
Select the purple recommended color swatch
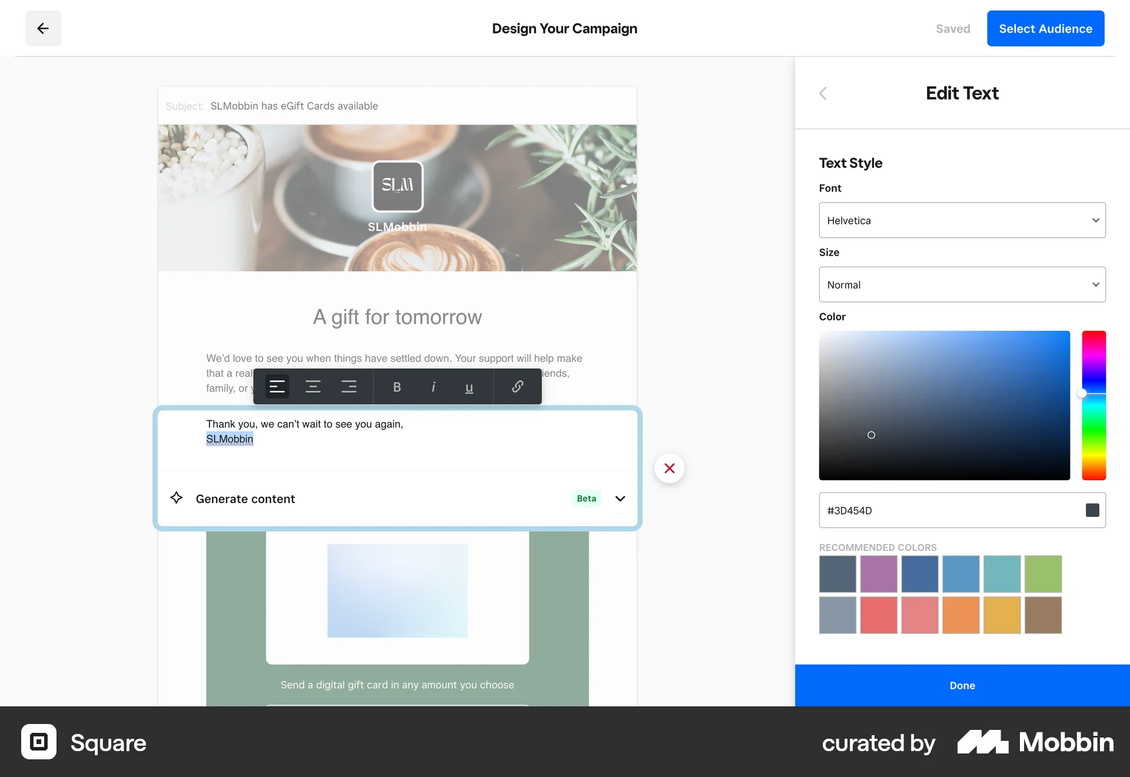(879, 574)
